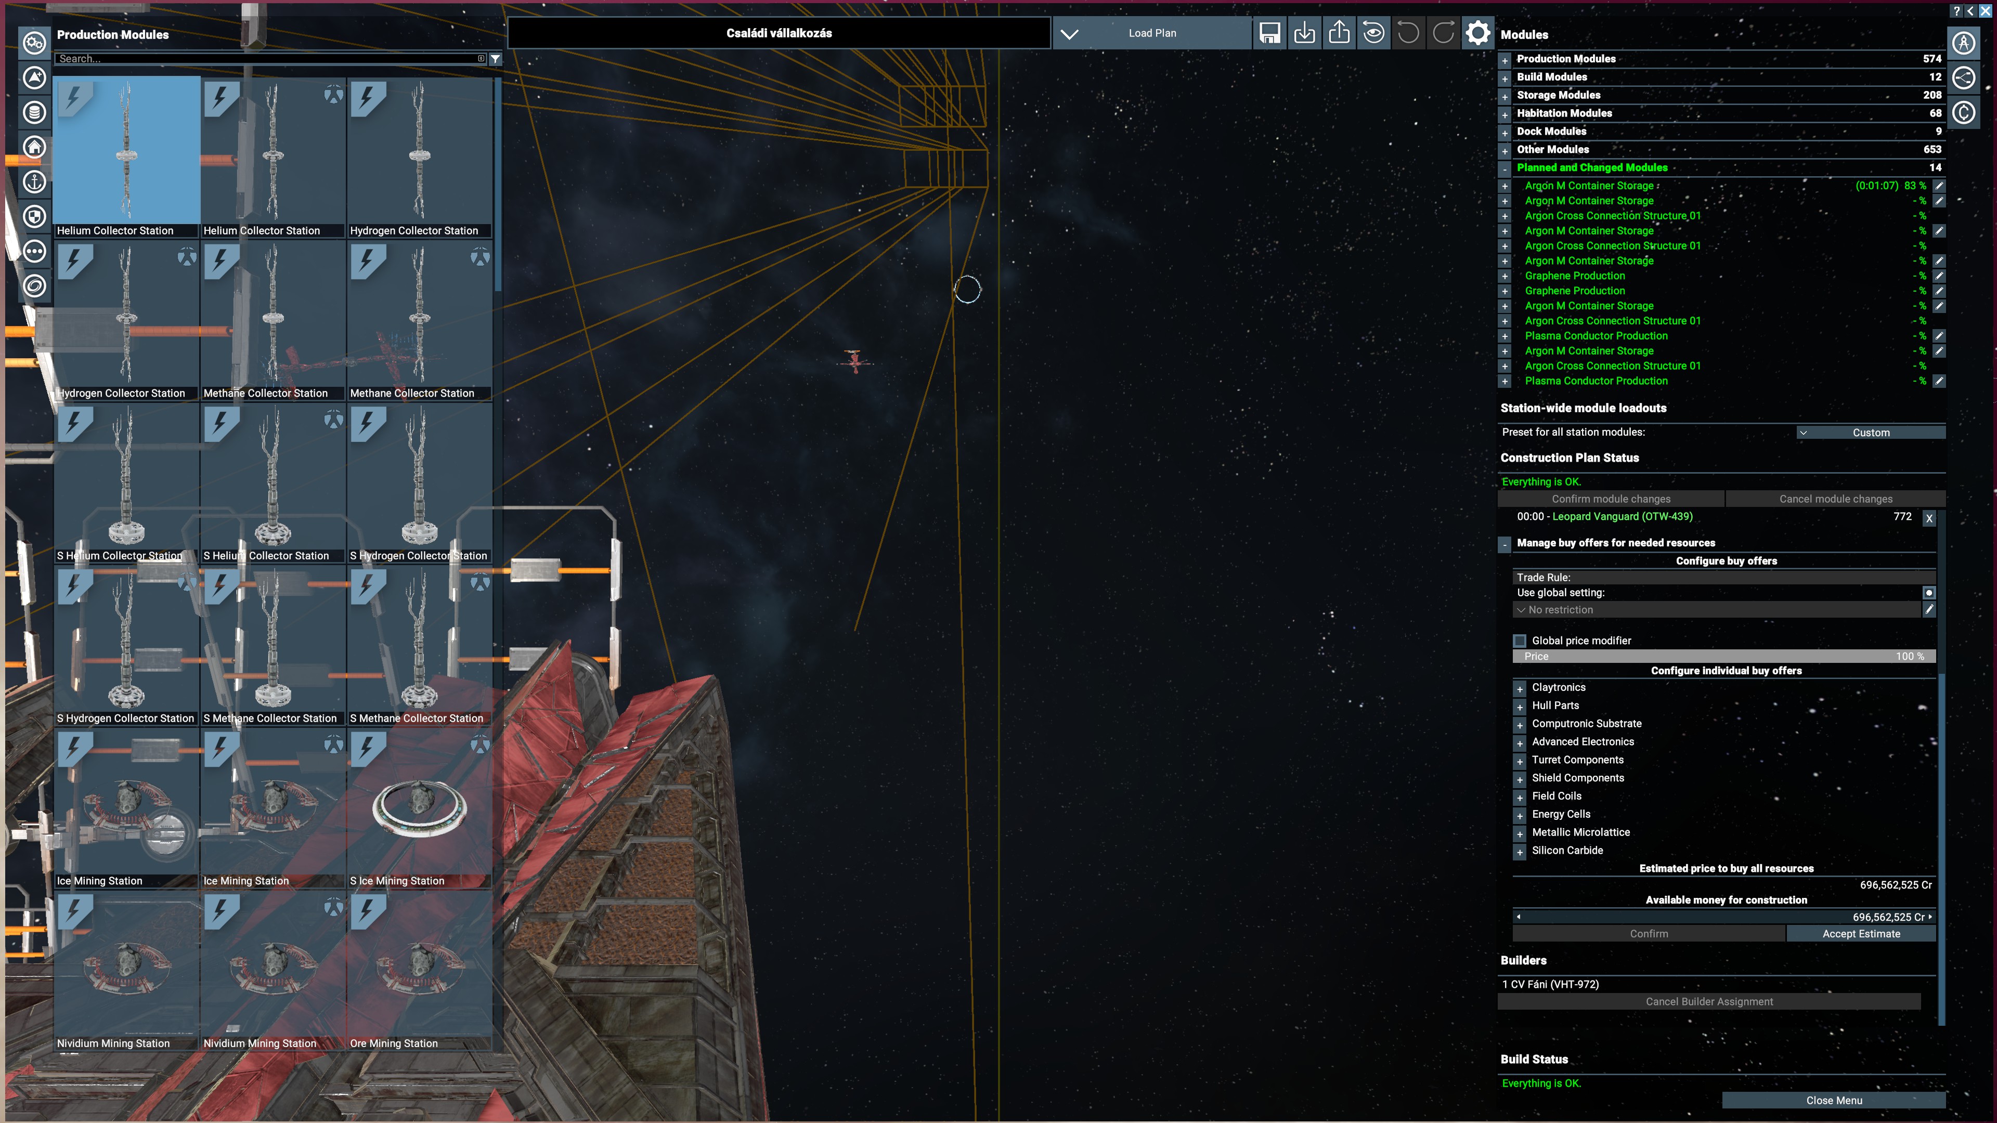Click Cancel module changes

tap(1836, 499)
